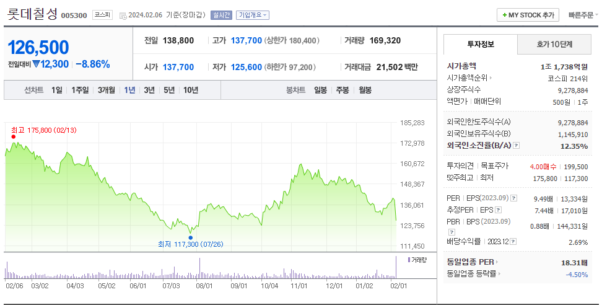Select the 3년 line chart period
The width and height of the screenshot is (602, 305).
149,90
